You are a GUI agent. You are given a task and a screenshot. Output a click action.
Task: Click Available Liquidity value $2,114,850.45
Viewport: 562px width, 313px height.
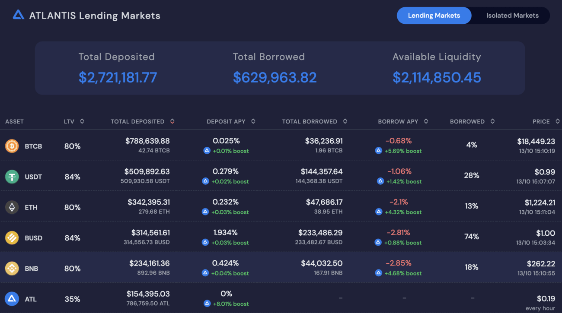click(437, 78)
